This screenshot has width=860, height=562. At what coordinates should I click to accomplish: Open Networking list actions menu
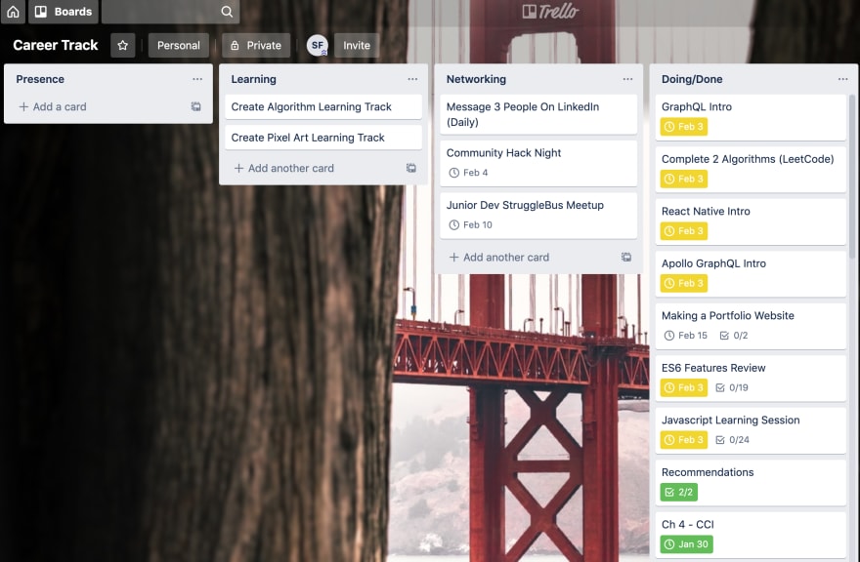[627, 79]
